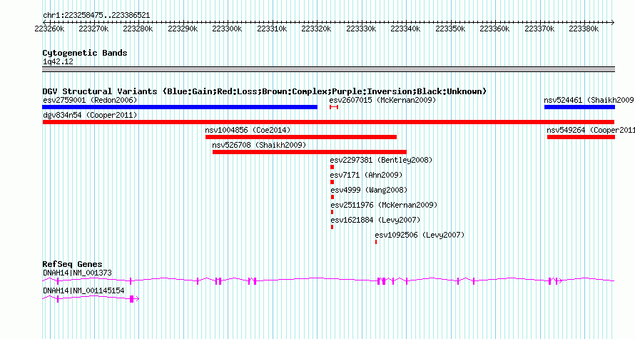Click the 223310k ruler tick label

pyautogui.click(x=272, y=29)
